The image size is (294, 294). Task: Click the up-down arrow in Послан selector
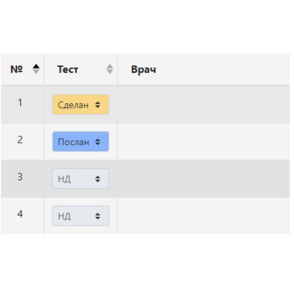click(x=98, y=142)
